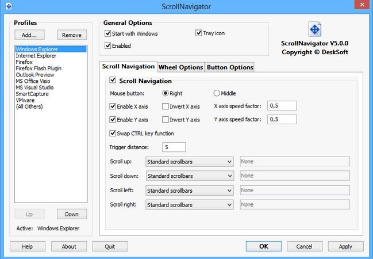Disable Swap CTRL key function
The image size is (373, 259).
coord(113,133)
